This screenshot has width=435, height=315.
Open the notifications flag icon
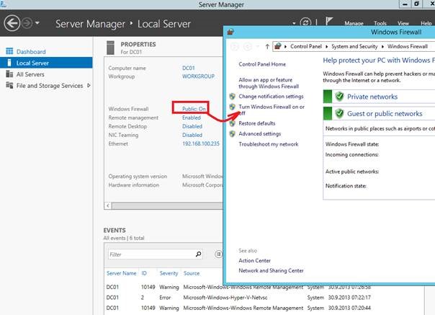pos(328,21)
